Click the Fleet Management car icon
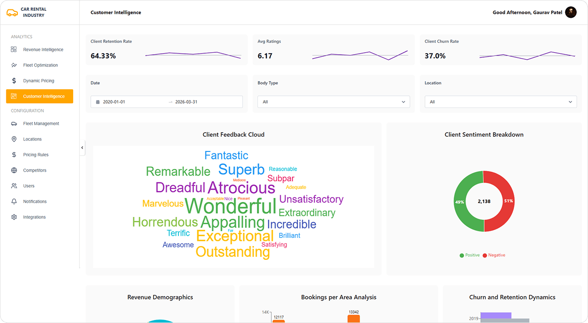Viewport: 588px width, 323px height. coord(14,124)
